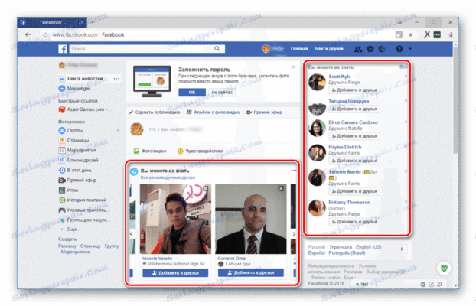Open Vicente Veratto's photo
Image resolution: width=476 pixels, height=306 pixels.
click(x=175, y=220)
